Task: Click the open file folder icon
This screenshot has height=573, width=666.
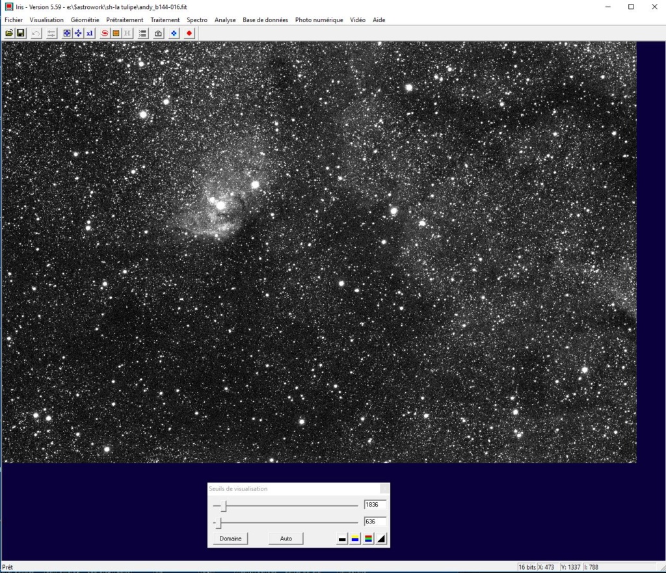Action: (9, 33)
